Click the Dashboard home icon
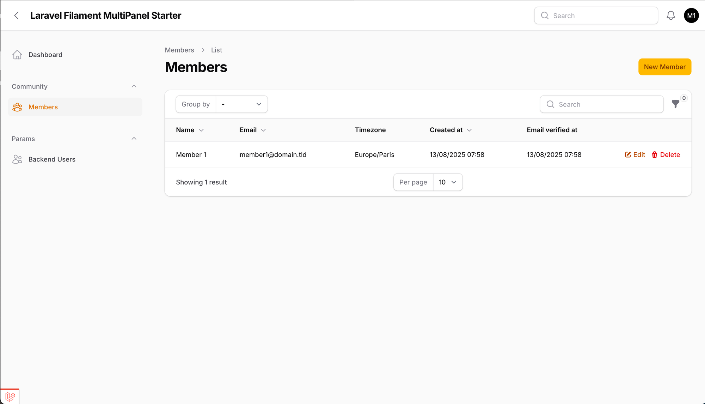 [x=17, y=55]
